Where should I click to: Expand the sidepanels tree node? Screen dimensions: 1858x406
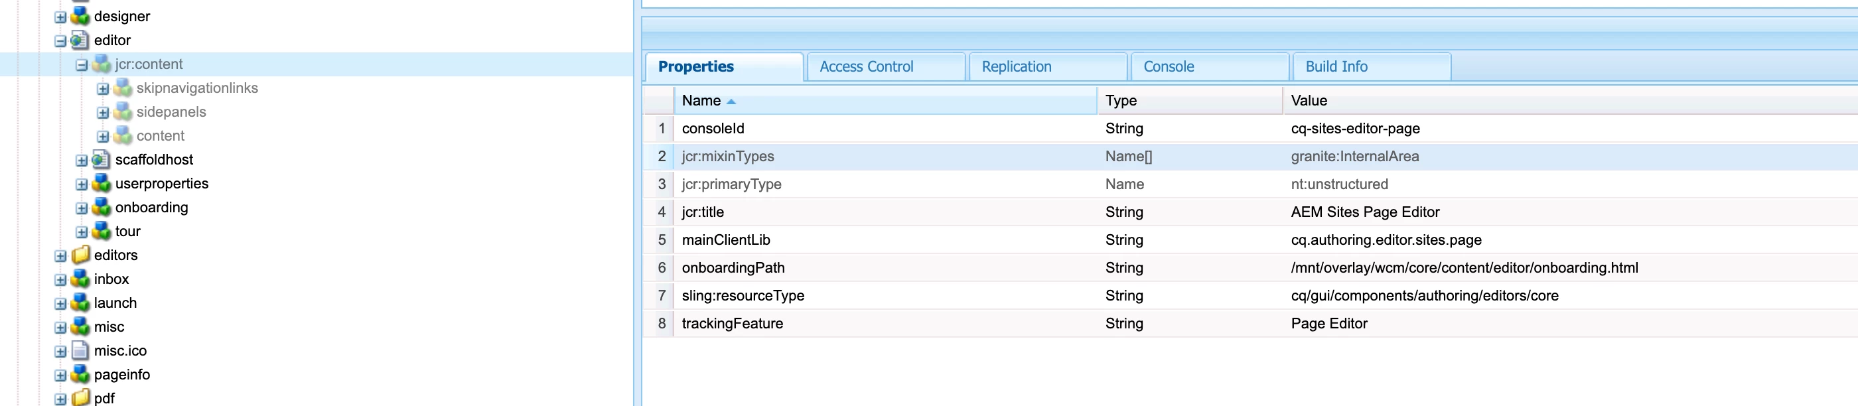point(103,113)
